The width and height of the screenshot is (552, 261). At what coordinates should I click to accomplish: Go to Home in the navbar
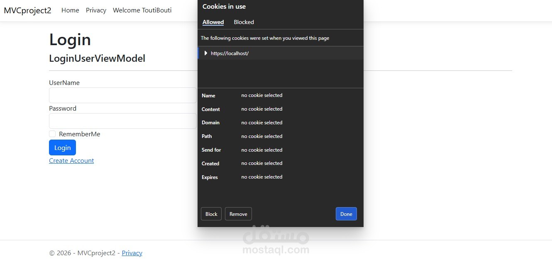point(70,10)
